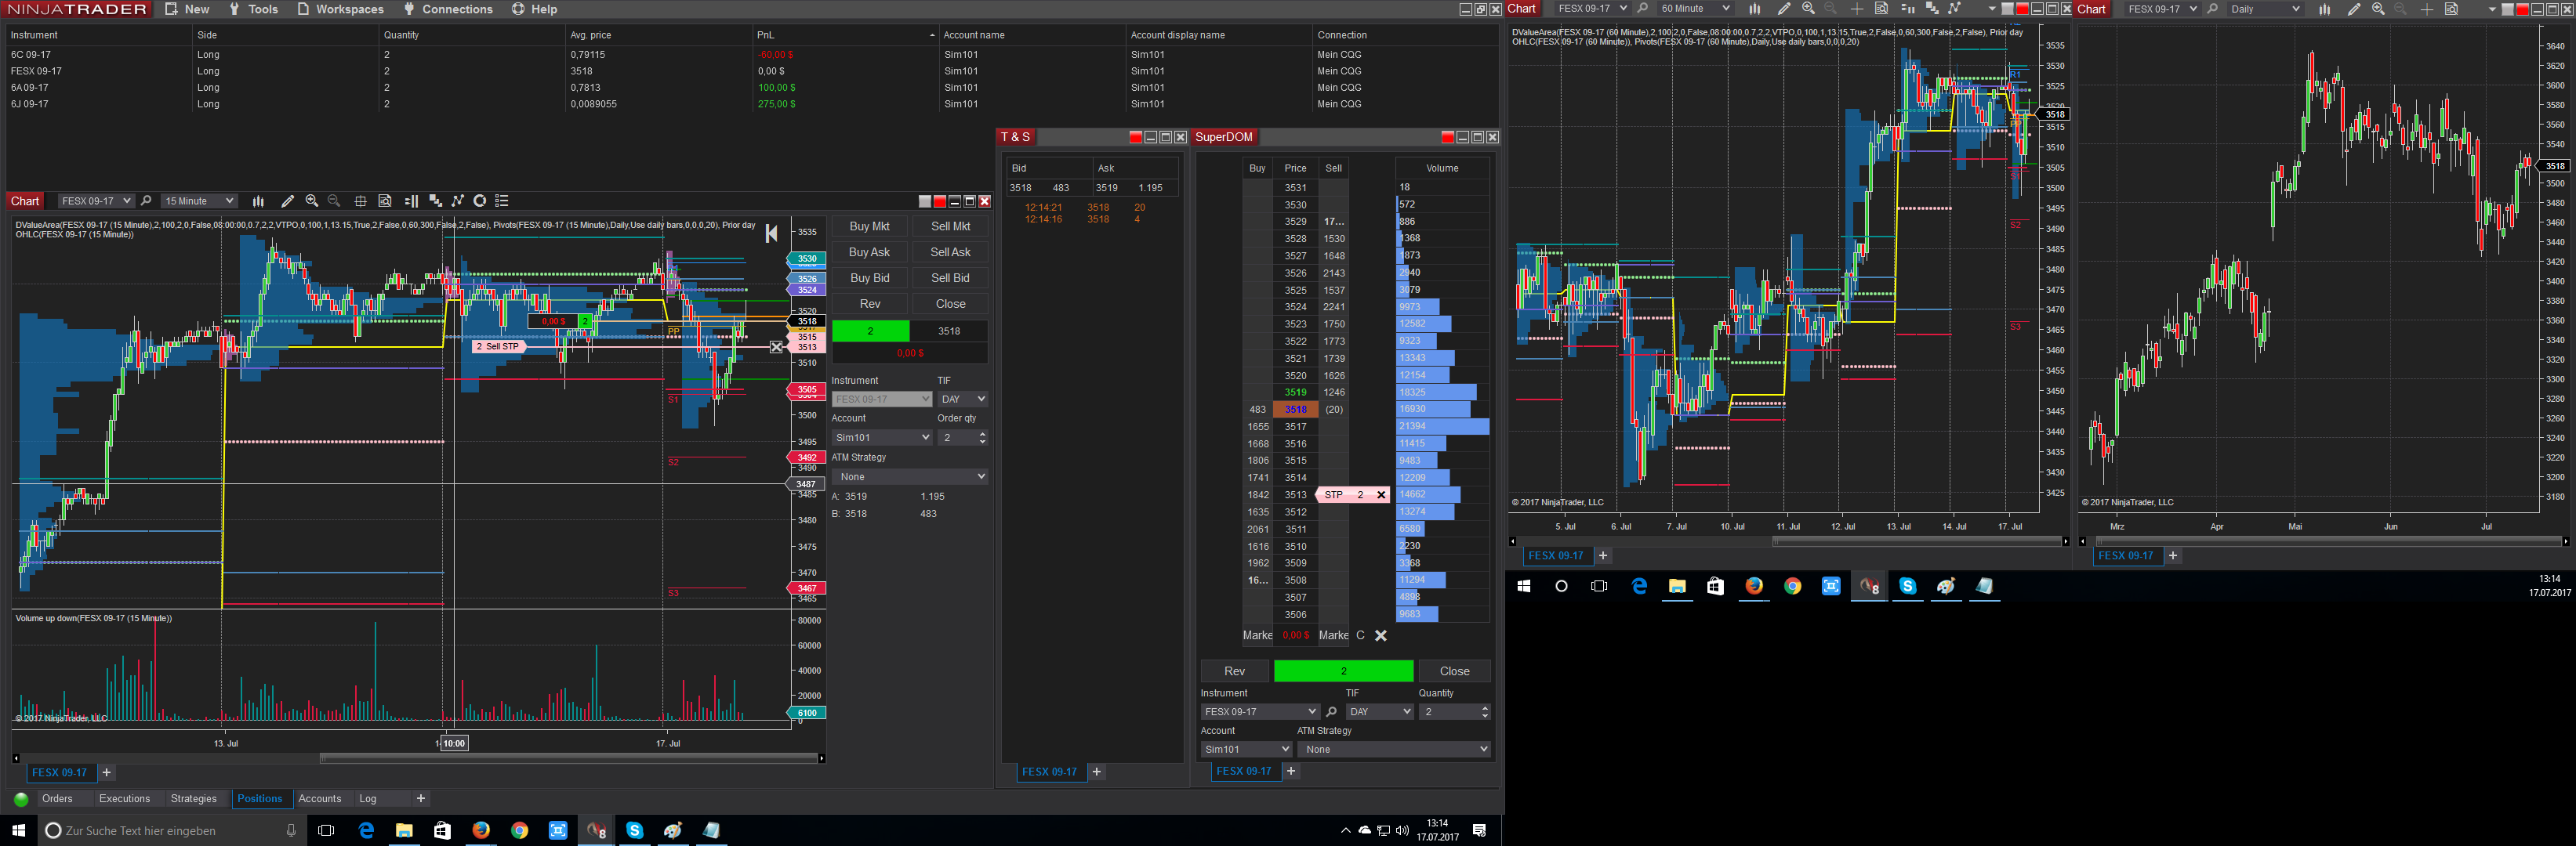
Task: Toggle green connection status indicator
Action: tap(21, 799)
